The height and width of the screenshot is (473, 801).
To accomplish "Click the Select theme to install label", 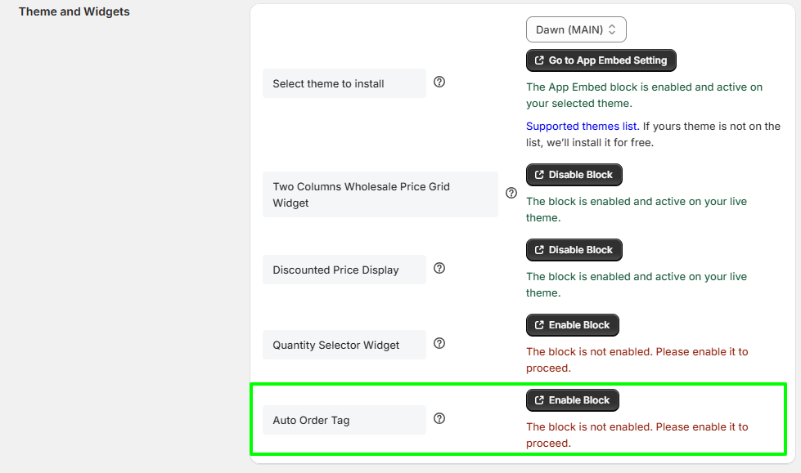I will [x=328, y=83].
